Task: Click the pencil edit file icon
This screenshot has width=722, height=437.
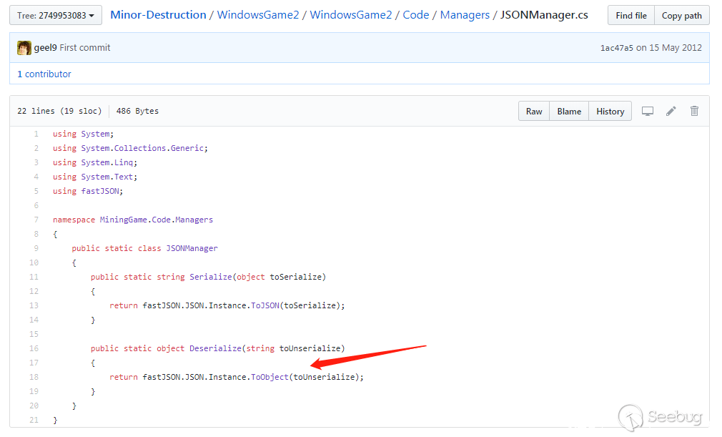Action: [x=671, y=111]
